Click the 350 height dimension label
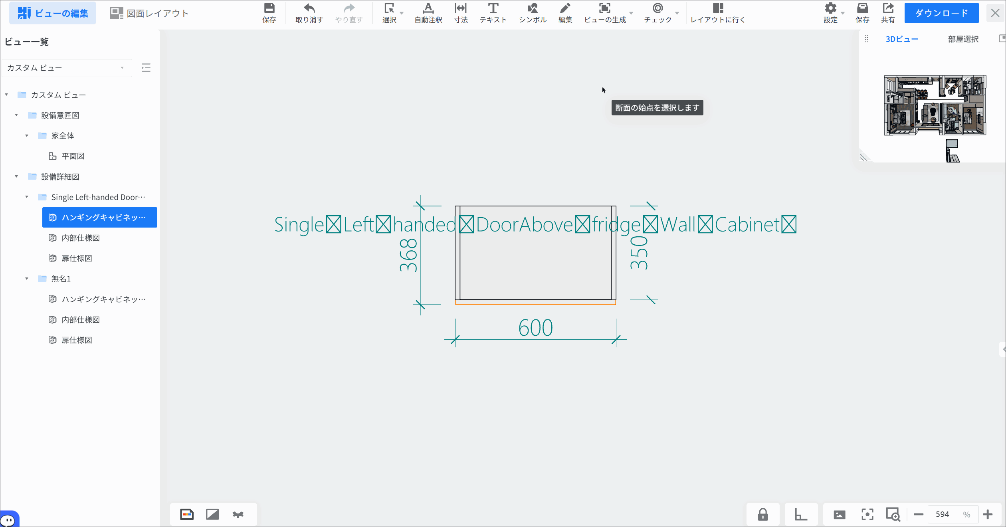The height and width of the screenshot is (527, 1006). tap(639, 253)
